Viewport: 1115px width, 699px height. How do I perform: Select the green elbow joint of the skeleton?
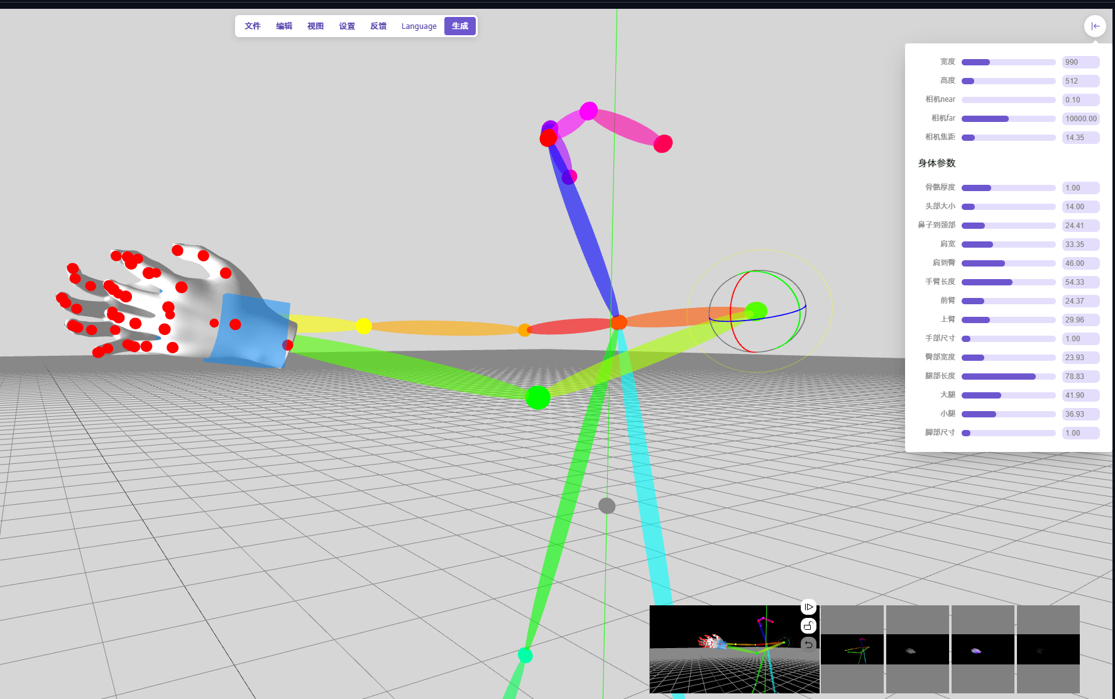click(x=537, y=397)
